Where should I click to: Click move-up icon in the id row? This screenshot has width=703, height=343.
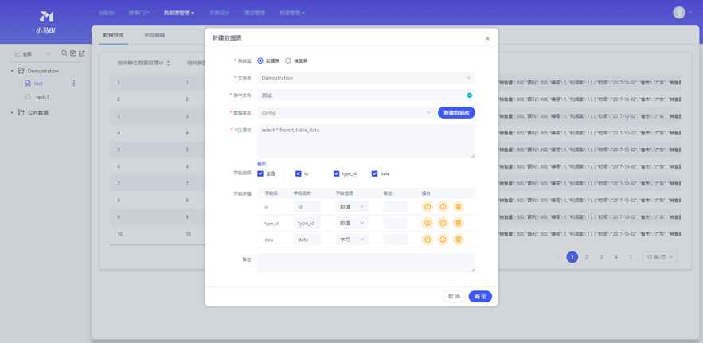(428, 207)
